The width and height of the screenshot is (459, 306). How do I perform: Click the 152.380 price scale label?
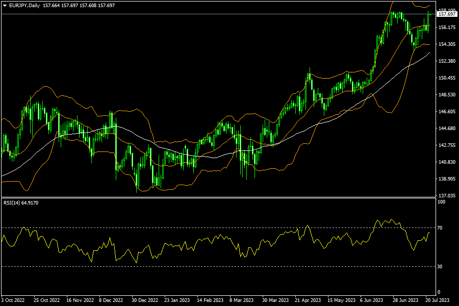(x=447, y=61)
